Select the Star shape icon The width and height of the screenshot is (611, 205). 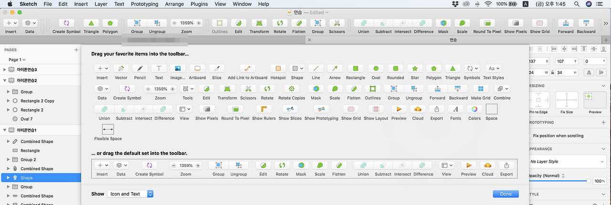click(415, 69)
